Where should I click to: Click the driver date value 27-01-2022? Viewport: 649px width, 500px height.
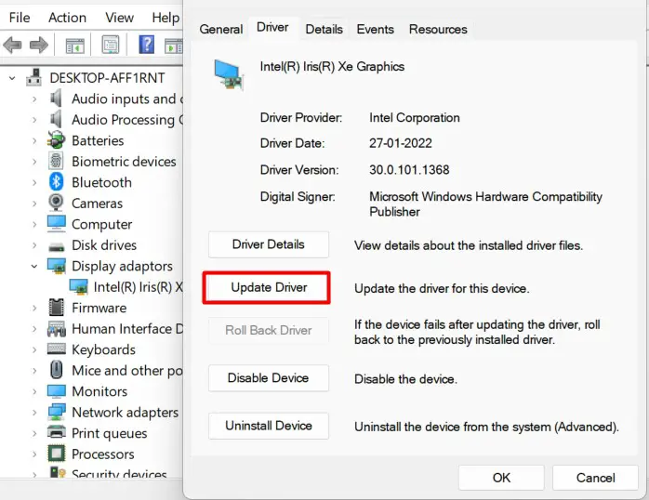[x=400, y=143]
